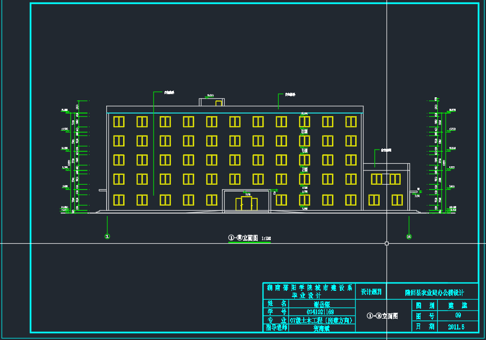Click the axis bubble numbered 14
Screen dimensions: 486x340
(x=409, y=236)
